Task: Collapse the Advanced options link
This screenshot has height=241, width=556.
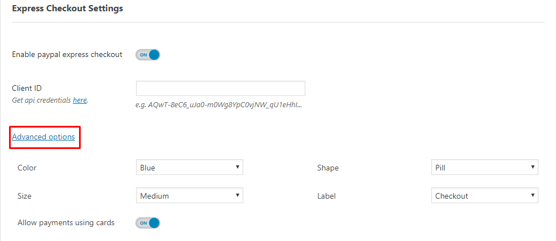Action: (x=43, y=137)
